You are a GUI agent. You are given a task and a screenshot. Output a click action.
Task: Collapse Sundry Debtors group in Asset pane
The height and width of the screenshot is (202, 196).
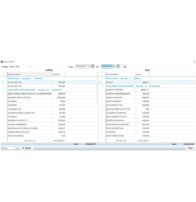click(104, 86)
